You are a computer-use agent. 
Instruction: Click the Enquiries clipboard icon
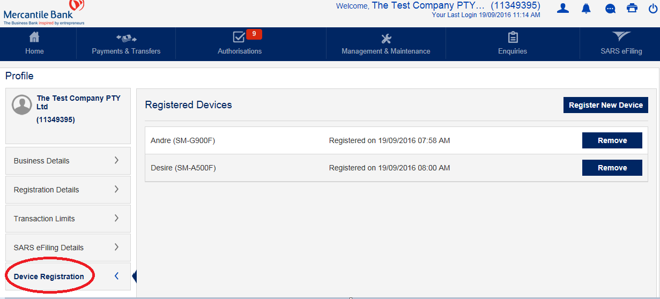(x=513, y=38)
